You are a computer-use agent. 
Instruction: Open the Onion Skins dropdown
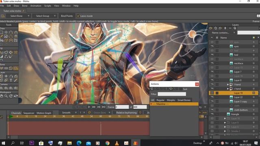tap(102, 113)
